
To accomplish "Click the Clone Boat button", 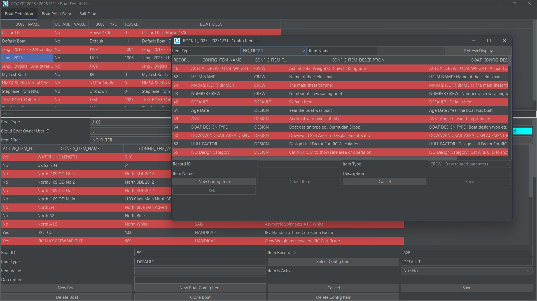I will [x=200, y=297].
